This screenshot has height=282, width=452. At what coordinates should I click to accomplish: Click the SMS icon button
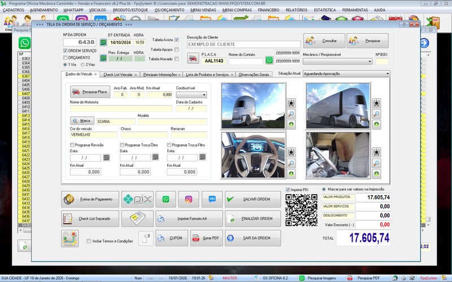[212, 199]
